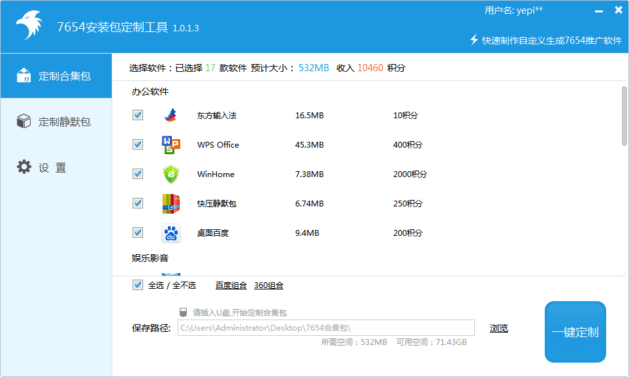The height and width of the screenshot is (377, 629).
Task: Click the 办公软件 category heading
Action: [x=150, y=91]
